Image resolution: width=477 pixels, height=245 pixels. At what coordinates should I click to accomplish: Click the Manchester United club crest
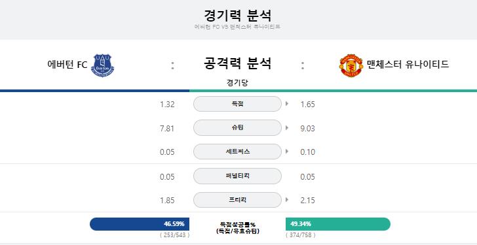click(x=351, y=65)
